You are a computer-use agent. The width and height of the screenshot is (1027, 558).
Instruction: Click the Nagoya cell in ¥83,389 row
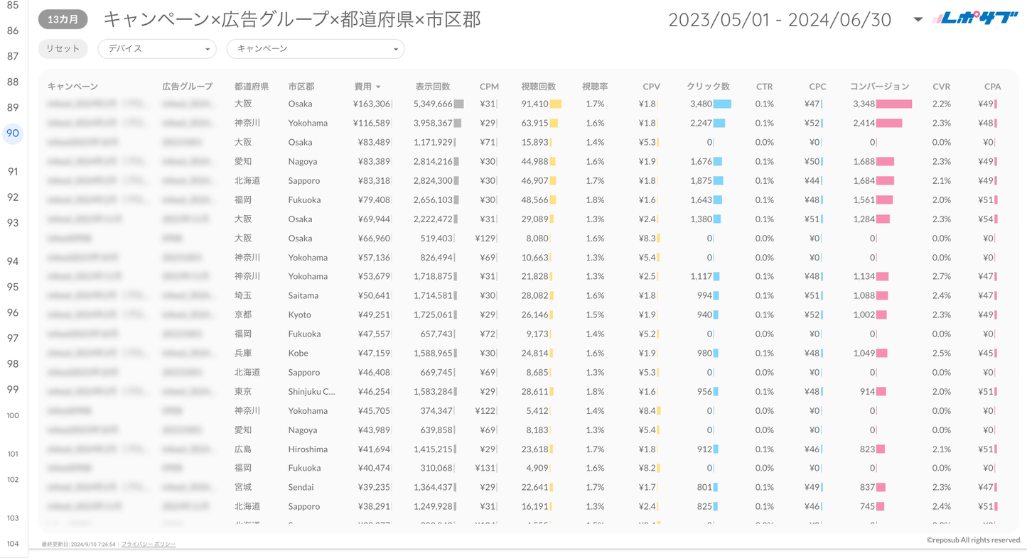[x=304, y=161]
